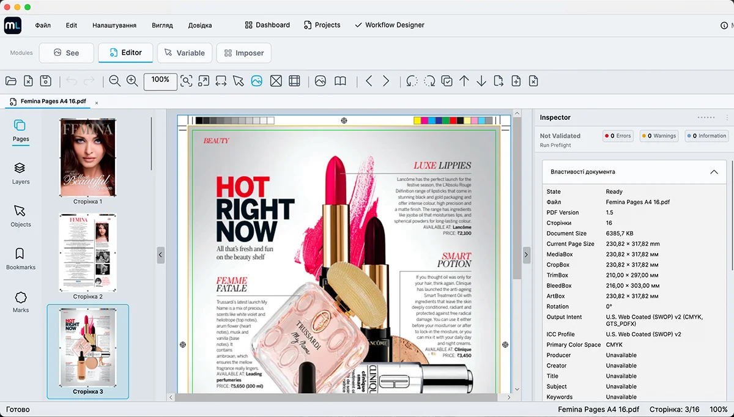Switch to the See module

pyautogui.click(x=66, y=53)
